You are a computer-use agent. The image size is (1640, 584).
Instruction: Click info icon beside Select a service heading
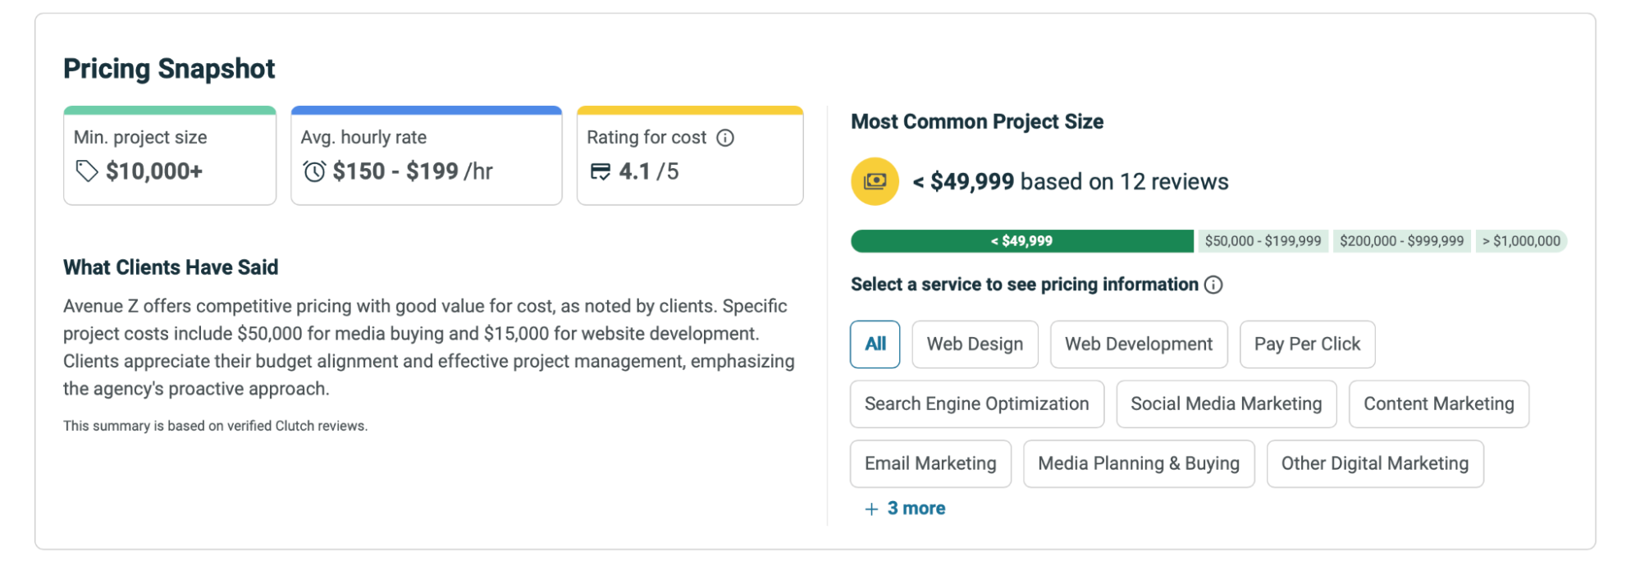[1213, 285]
